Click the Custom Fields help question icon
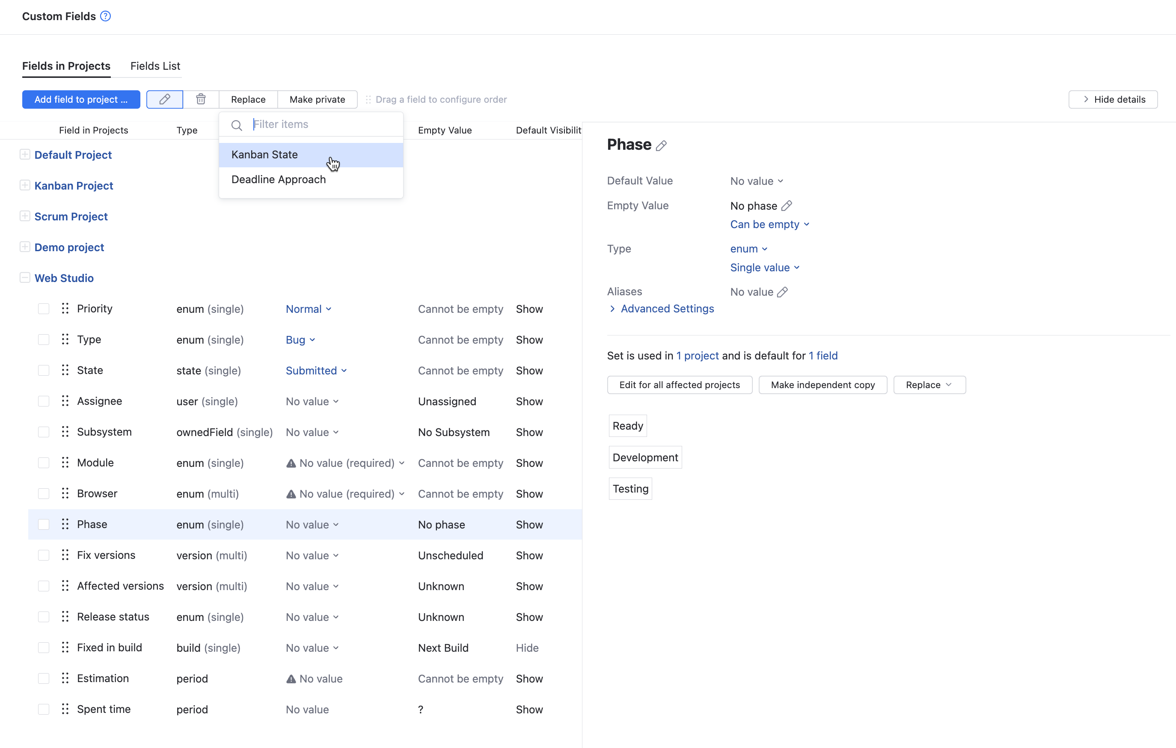The image size is (1176, 748). (105, 16)
